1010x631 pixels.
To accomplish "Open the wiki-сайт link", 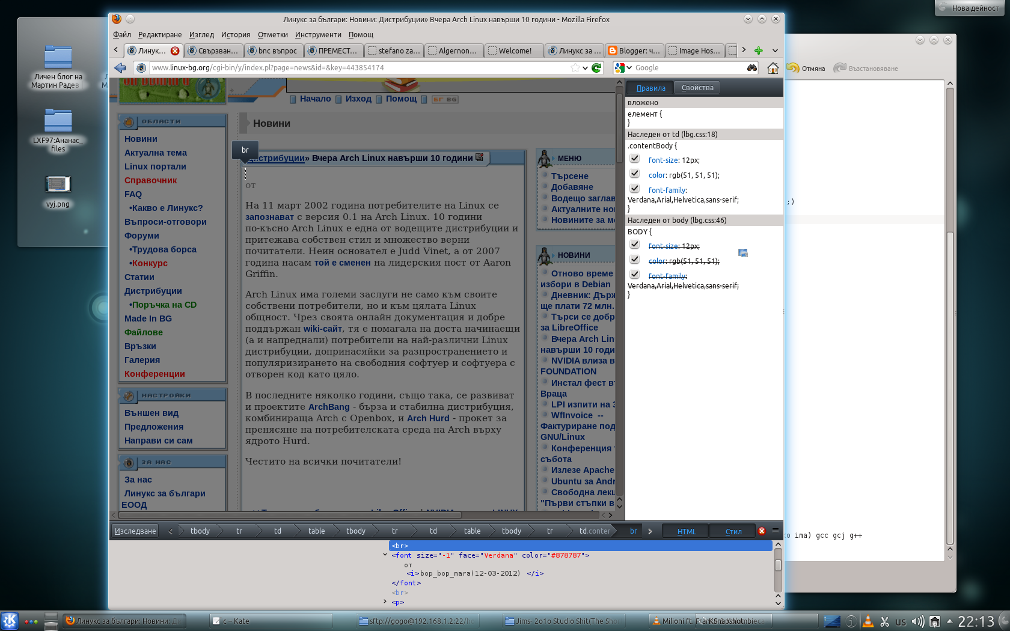I will pyautogui.click(x=322, y=329).
